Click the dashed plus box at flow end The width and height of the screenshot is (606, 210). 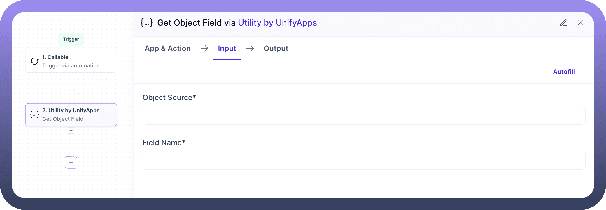tap(71, 163)
